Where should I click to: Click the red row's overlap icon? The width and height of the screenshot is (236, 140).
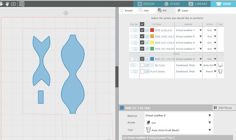147,30
